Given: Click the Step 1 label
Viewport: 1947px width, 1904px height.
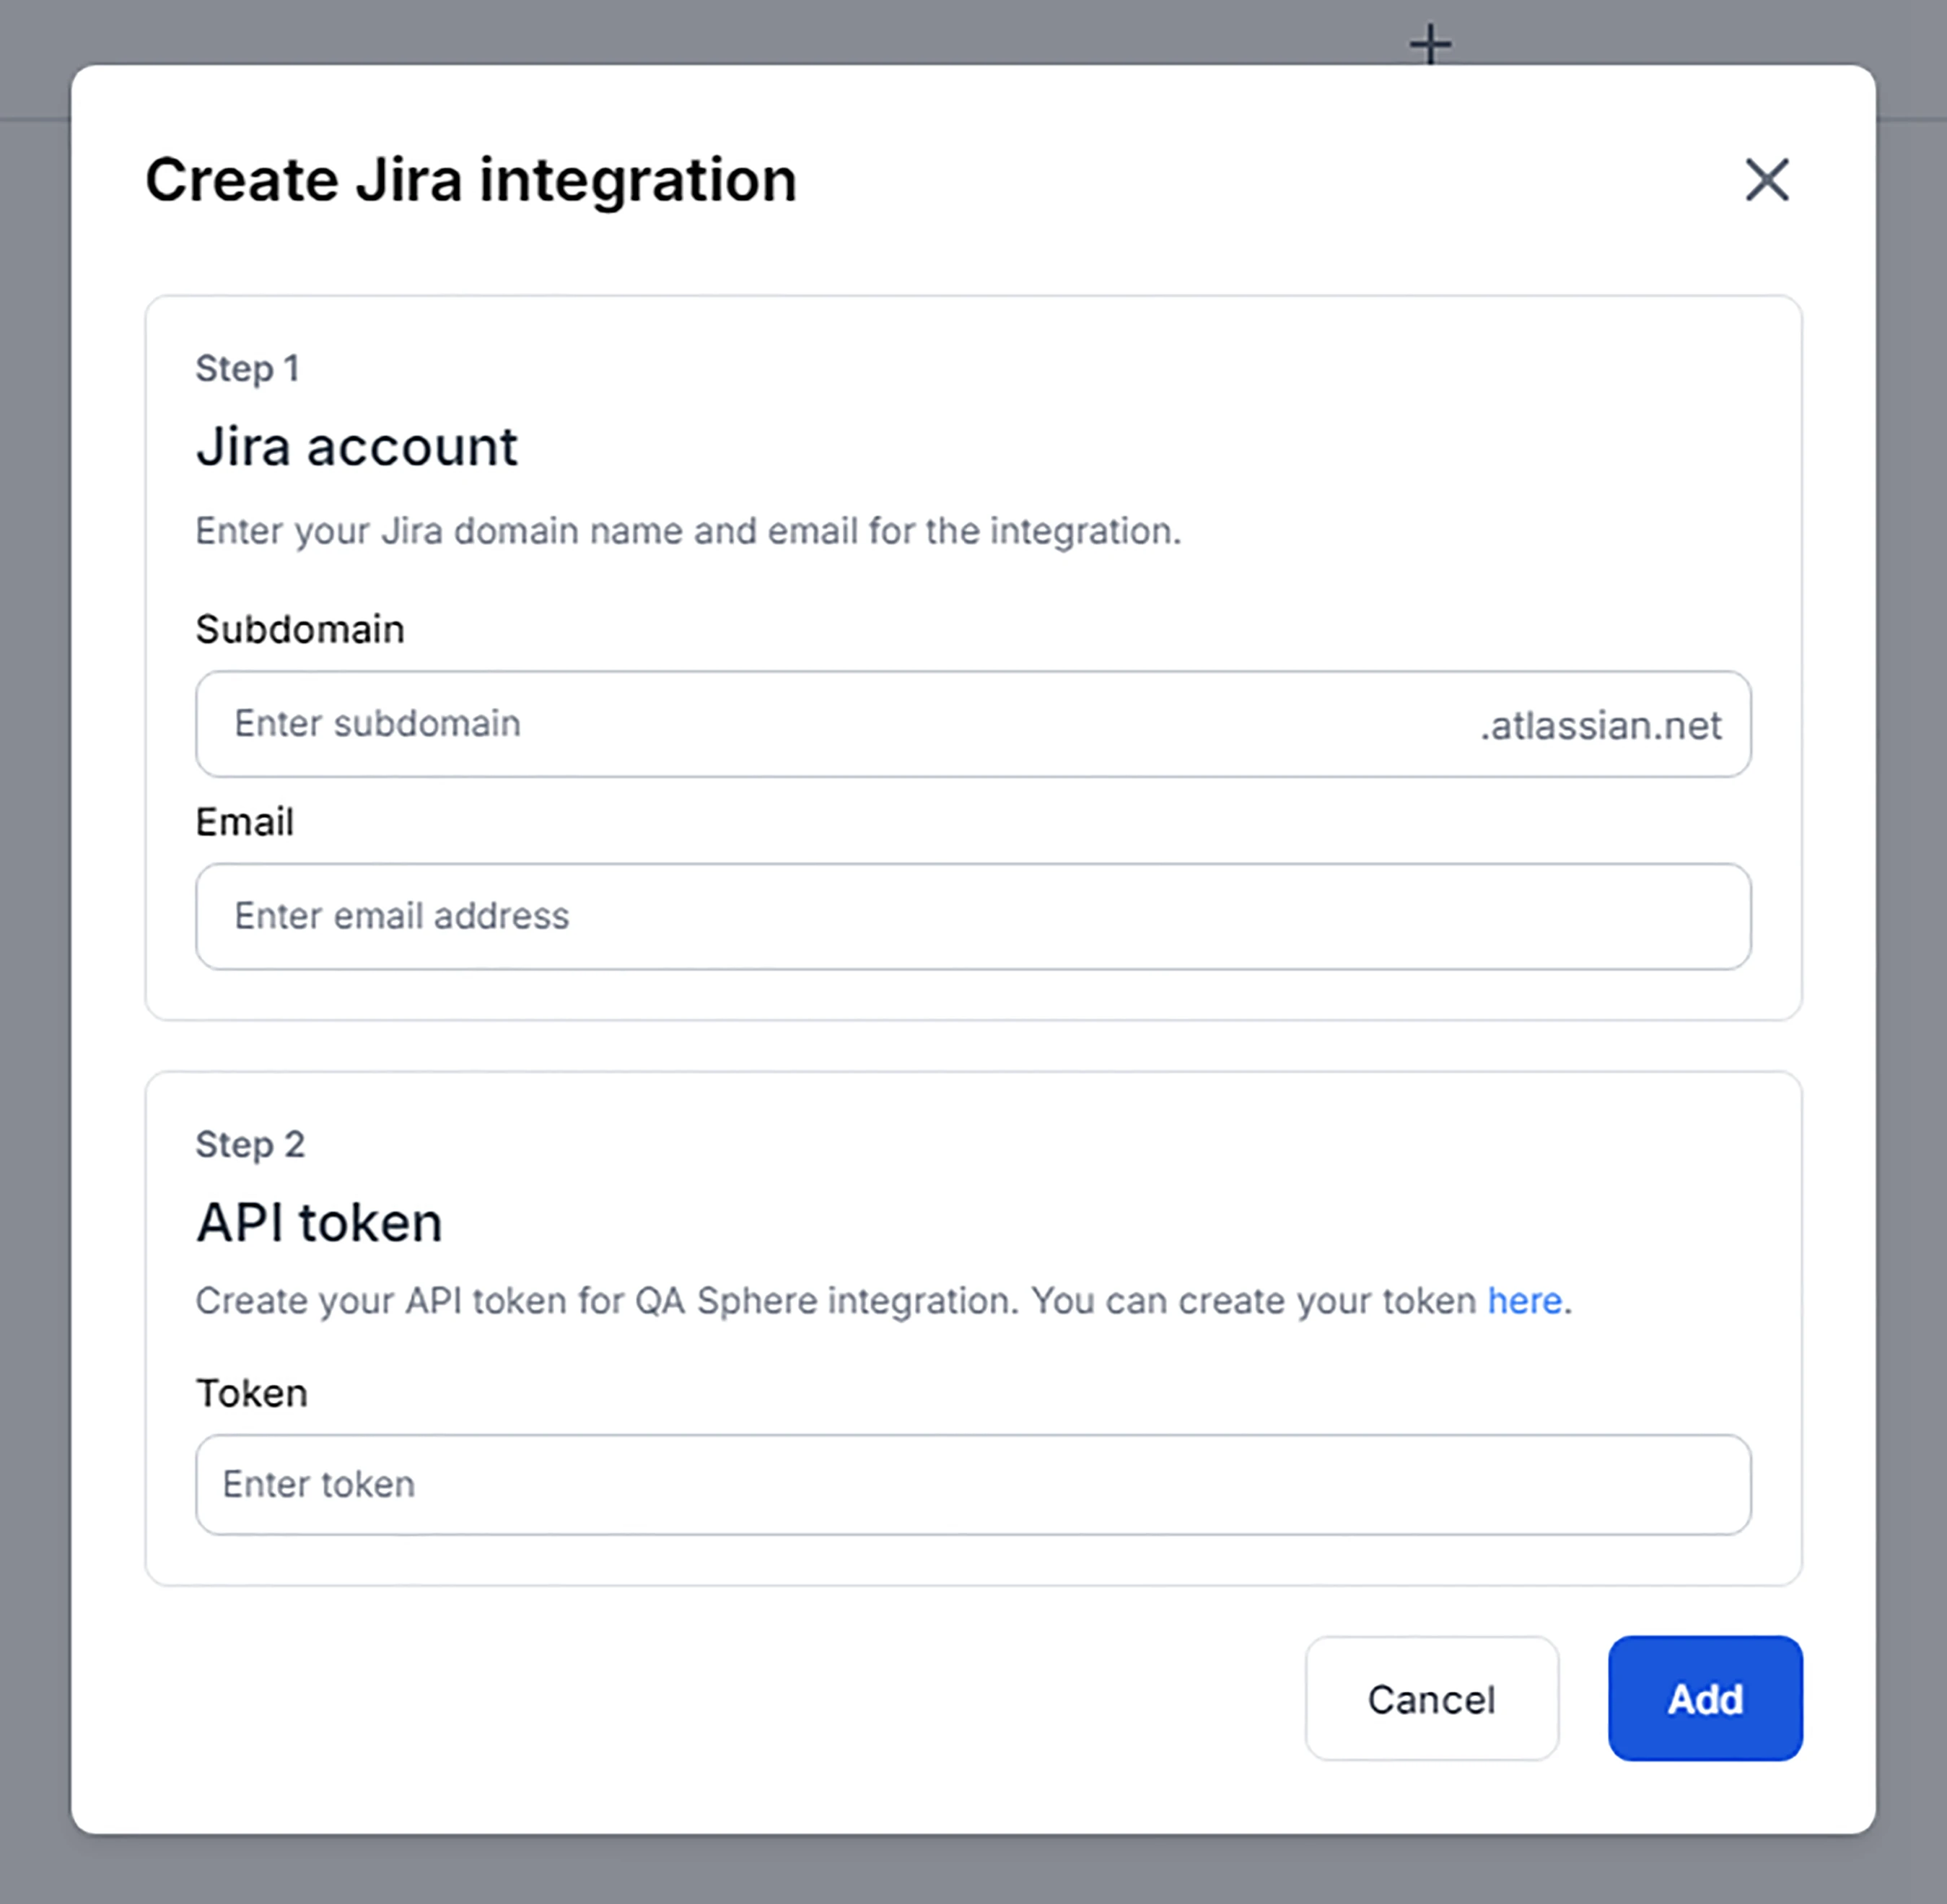Looking at the screenshot, I should (x=248, y=368).
